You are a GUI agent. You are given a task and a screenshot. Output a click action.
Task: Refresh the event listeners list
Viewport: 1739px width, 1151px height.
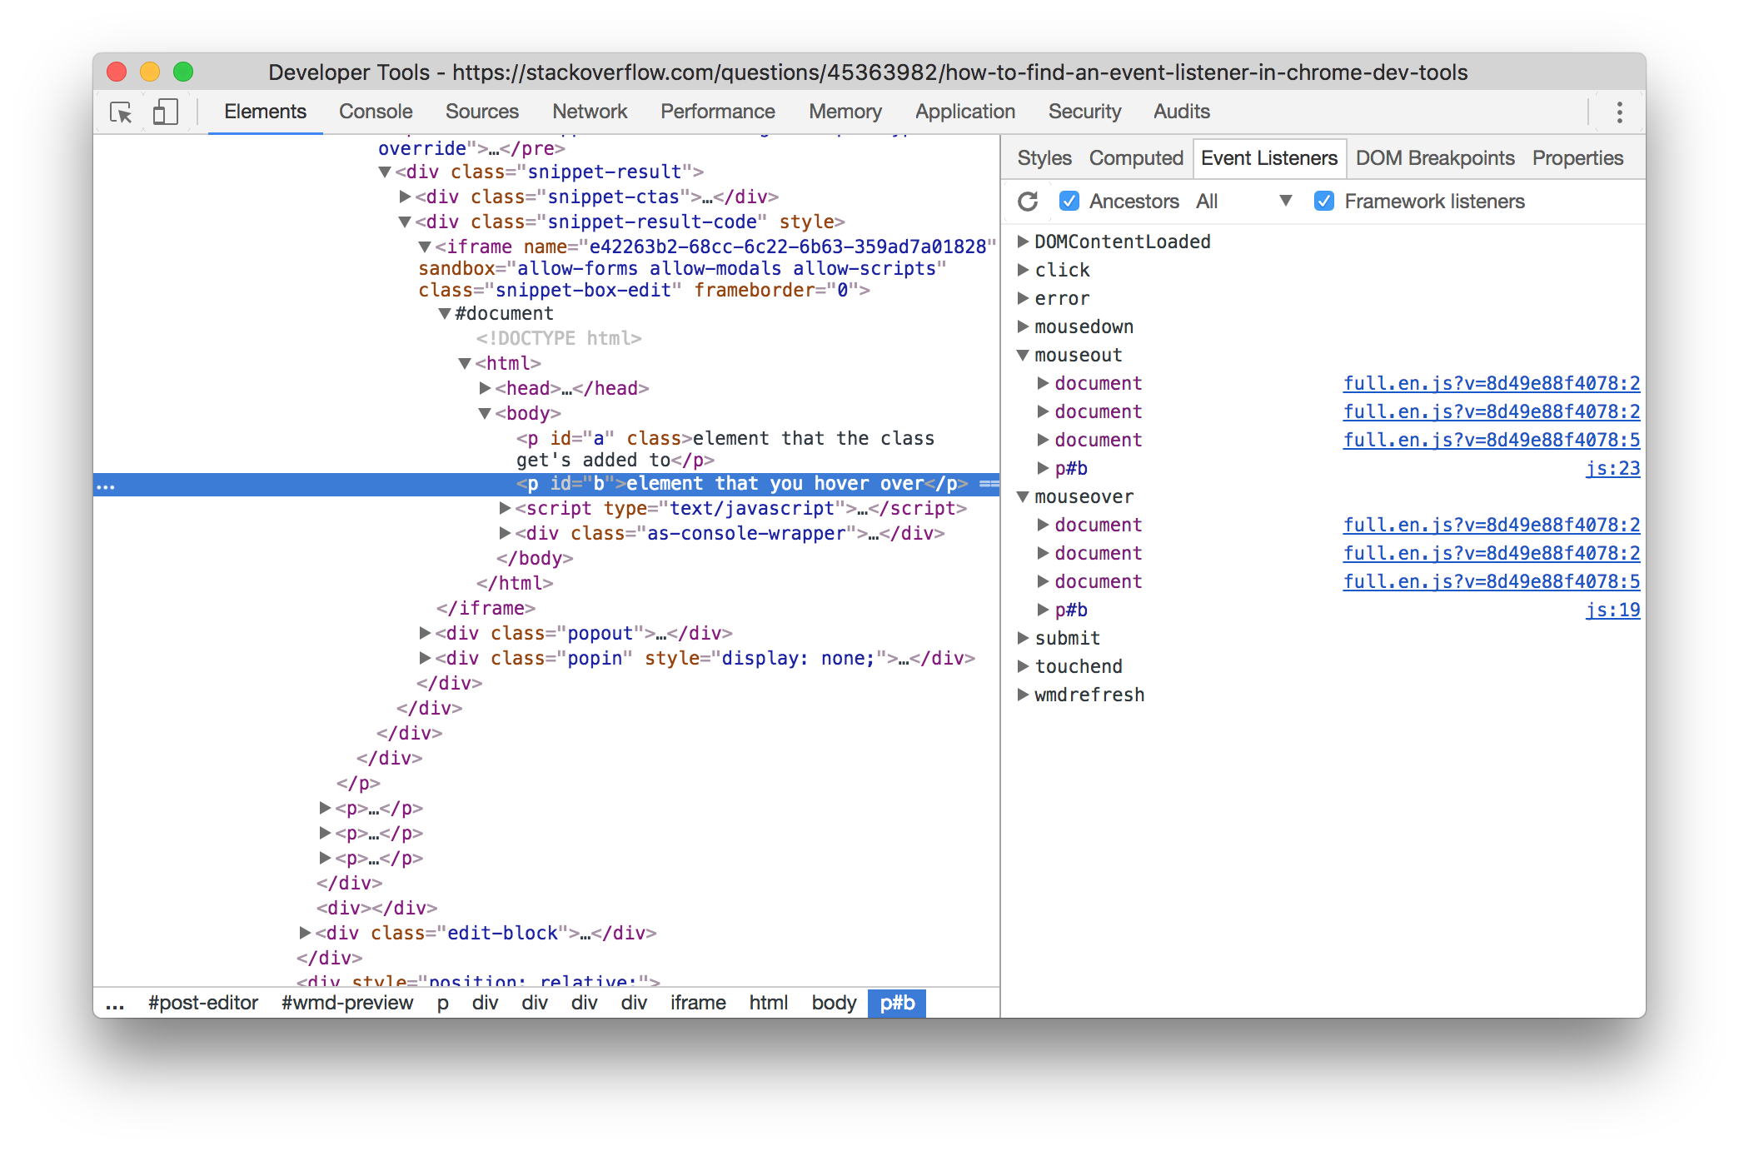click(1028, 201)
